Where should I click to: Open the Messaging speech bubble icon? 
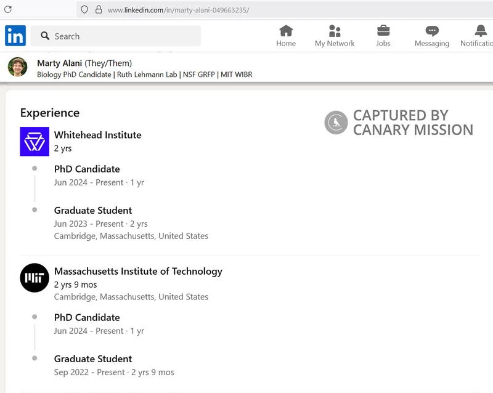[432, 31]
